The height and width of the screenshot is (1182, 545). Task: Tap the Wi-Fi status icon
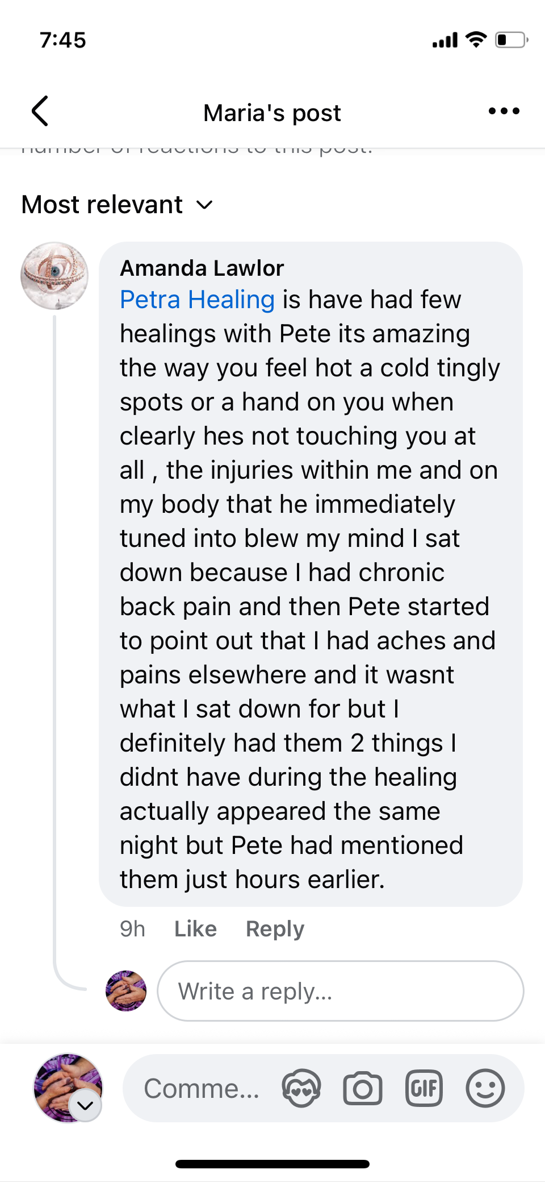(476, 40)
